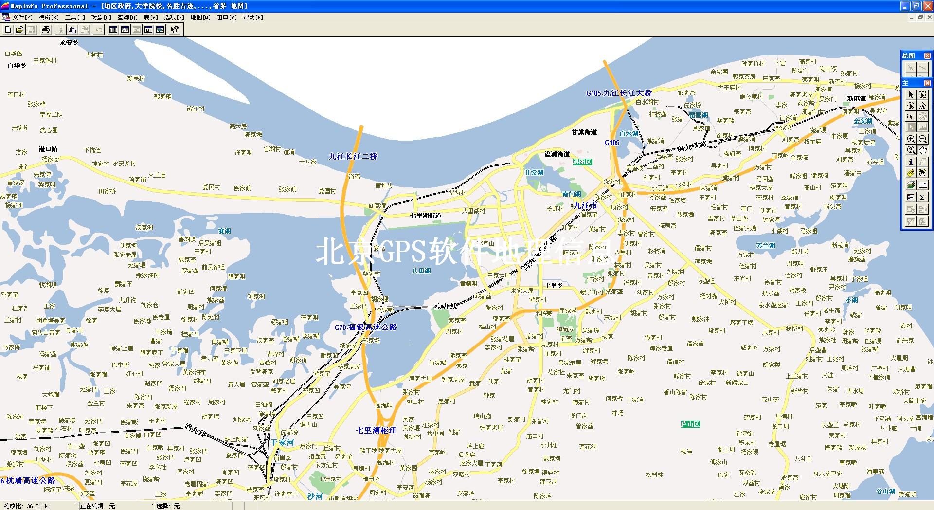Choose the Boundary Select tool

(x=911, y=116)
